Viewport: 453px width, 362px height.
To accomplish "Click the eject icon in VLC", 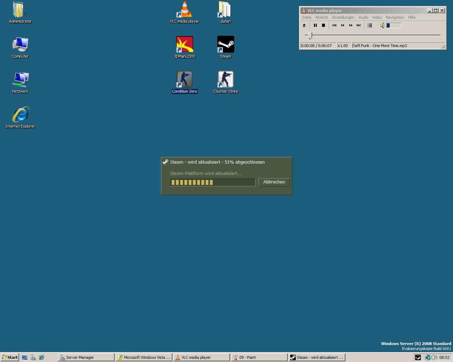I will coord(304,25).
